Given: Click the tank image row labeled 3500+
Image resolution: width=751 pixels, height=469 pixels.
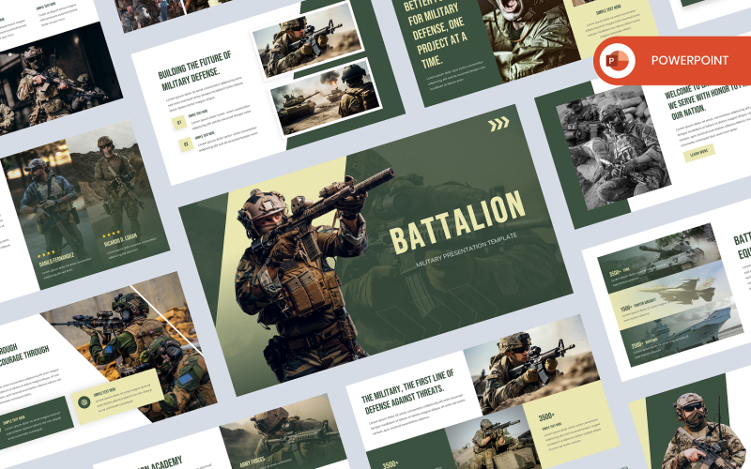Looking at the screenshot, I should click(659, 257).
